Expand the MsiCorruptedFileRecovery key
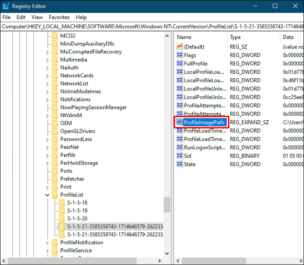 (x=47, y=52)
